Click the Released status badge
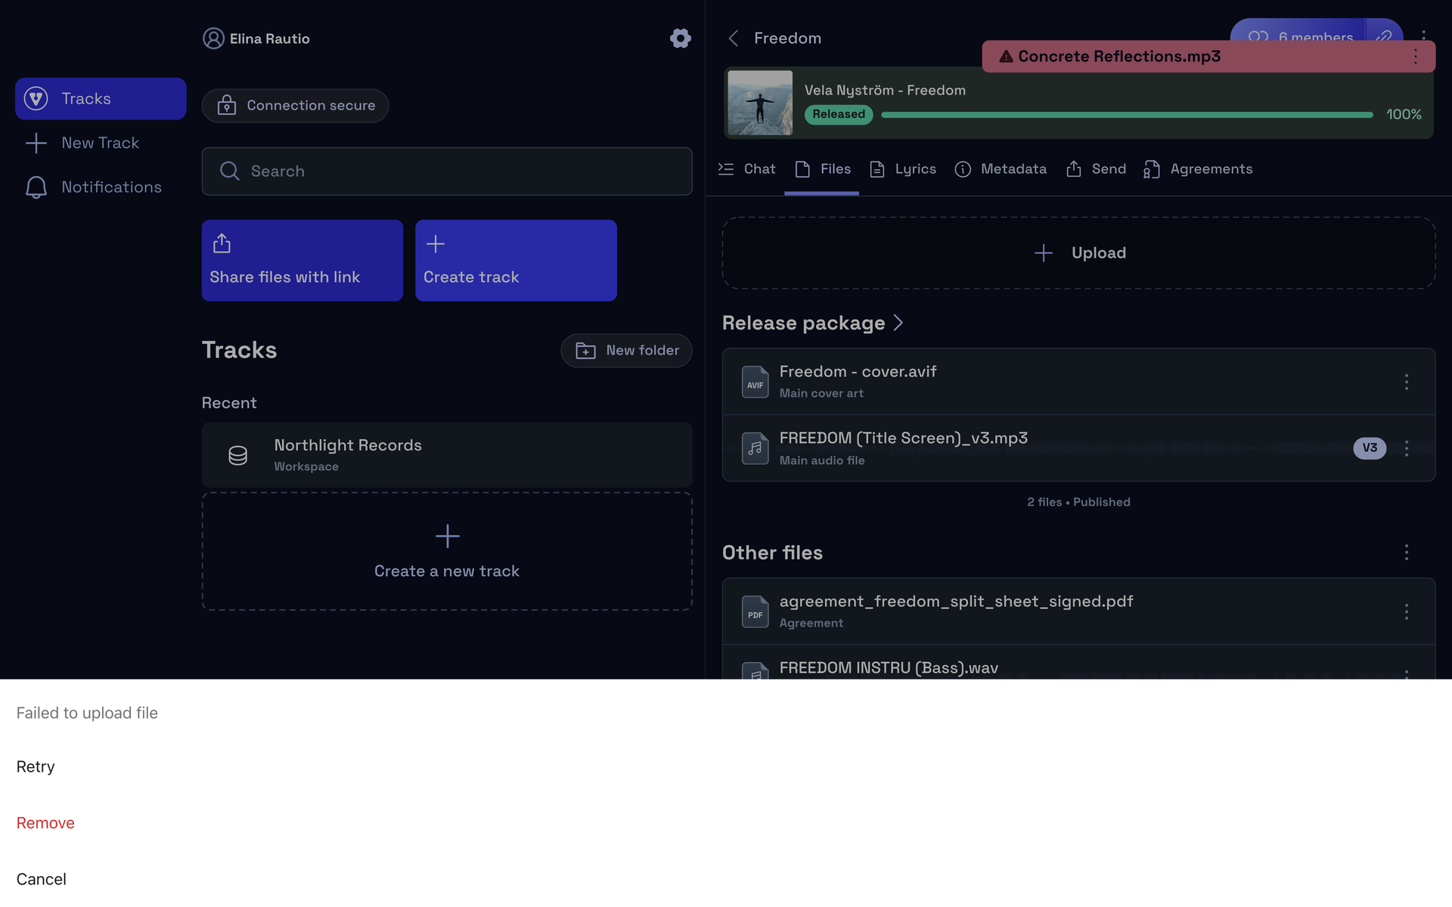Image resolution: width=1452 pixels, height=907 pixels. coord(839,115)
